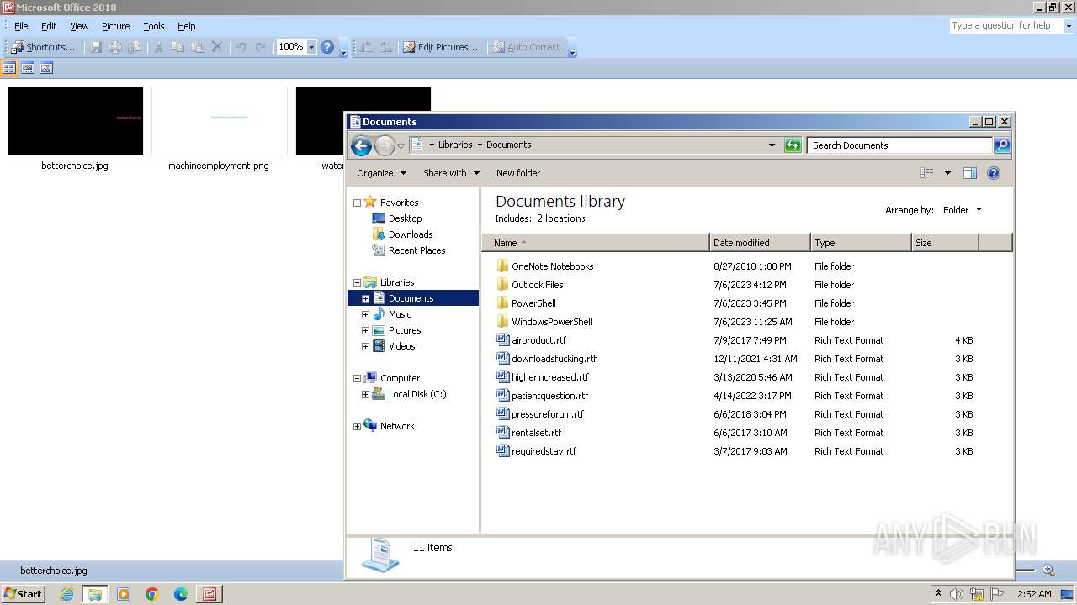Click the search magnifier button in Explorer
Image resolution: width=1077 pixels, height=605 pixels.
(x=1002, y=145)
